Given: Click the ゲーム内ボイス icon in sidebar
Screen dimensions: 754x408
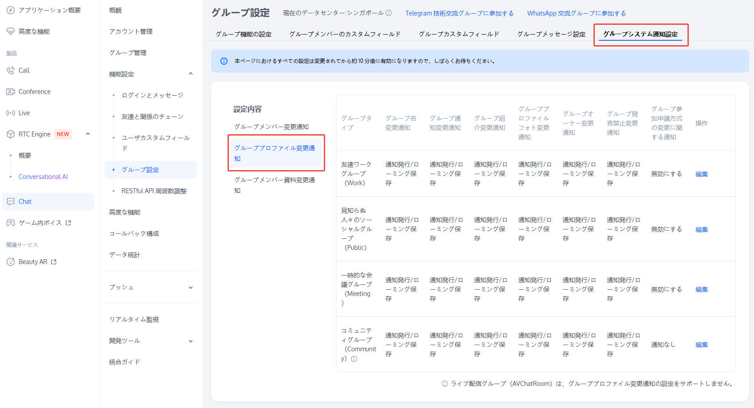Looking at the screenshot, I should pyautogui.click(x=11, y=223).
